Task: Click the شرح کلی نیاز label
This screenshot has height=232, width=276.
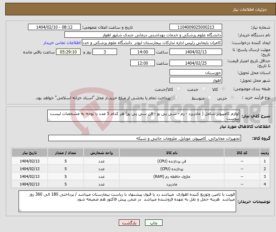Action: coord(256,116)
